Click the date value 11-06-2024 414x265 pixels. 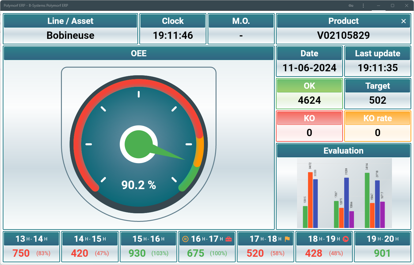point(309,68)
